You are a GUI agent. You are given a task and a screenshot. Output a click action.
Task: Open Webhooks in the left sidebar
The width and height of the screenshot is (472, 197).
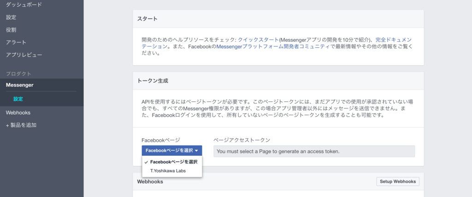pyautogui.click(x=18, y=113)
